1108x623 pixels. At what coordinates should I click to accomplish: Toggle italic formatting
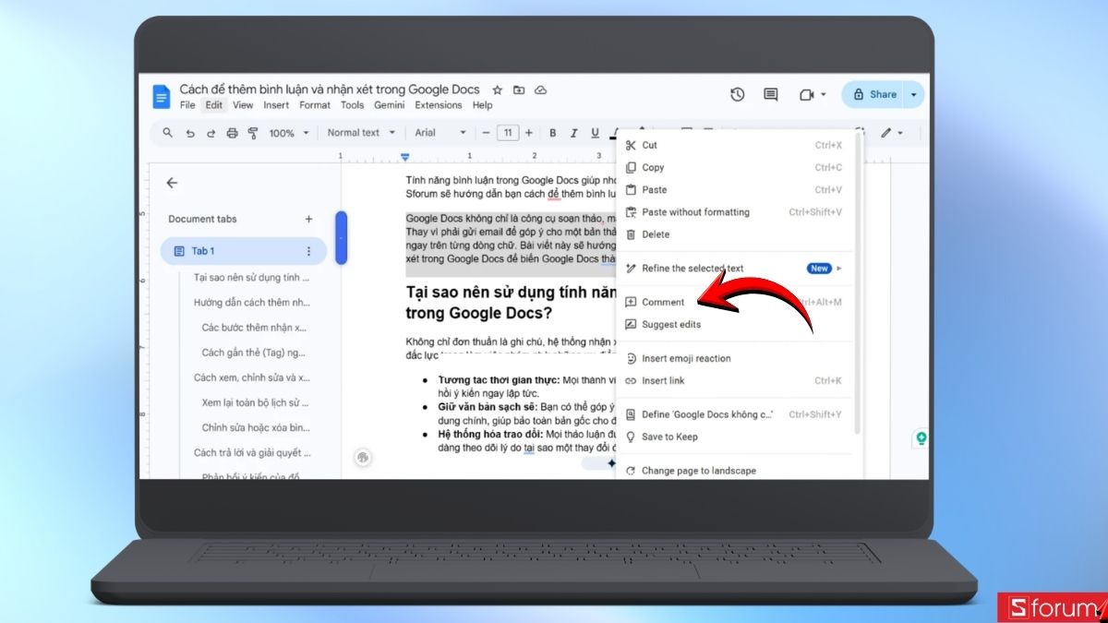coord(573,133)
